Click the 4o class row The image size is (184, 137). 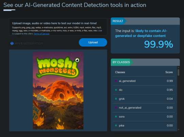coord(144,90)
